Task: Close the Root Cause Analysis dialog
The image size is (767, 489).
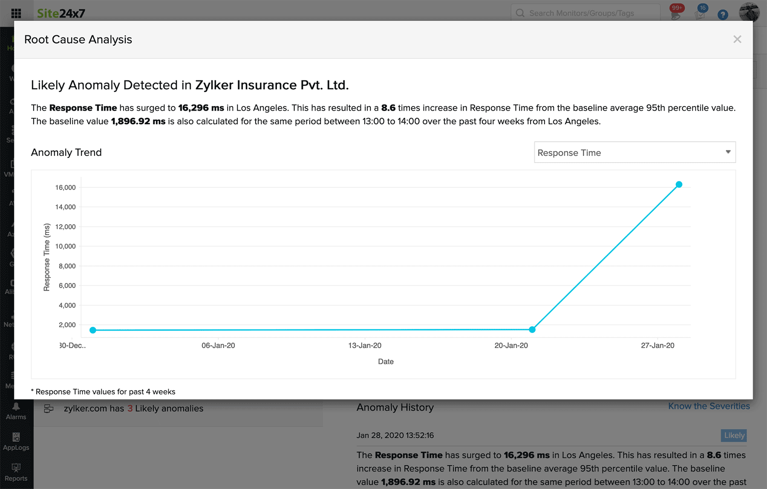Action: tap(737, 39)
